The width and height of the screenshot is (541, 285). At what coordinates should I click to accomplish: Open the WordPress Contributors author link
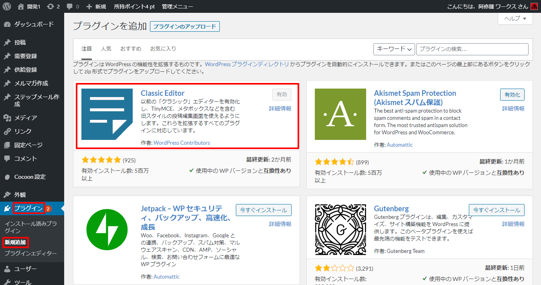(x=182, y=143)
